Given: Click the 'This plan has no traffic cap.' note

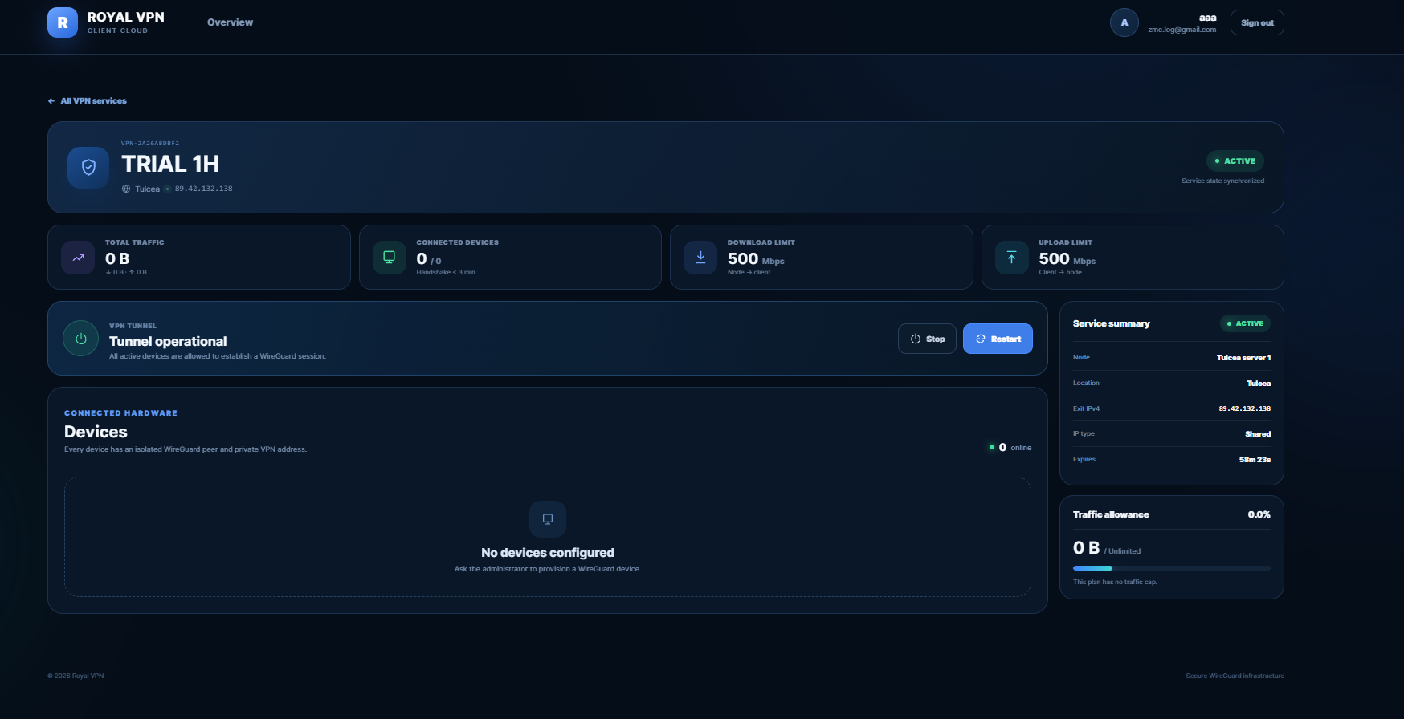Looking at the screenshot, I should [x=1115, y=583].
